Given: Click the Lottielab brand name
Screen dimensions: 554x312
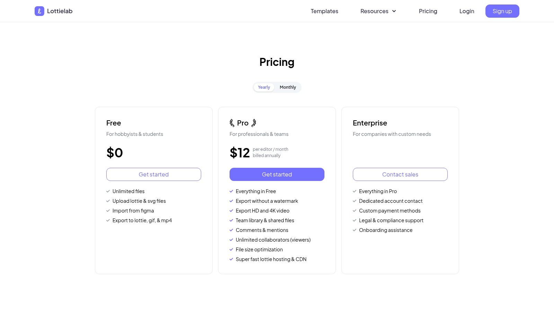Looking at the screenshot, I should click(x=60, y=11).
